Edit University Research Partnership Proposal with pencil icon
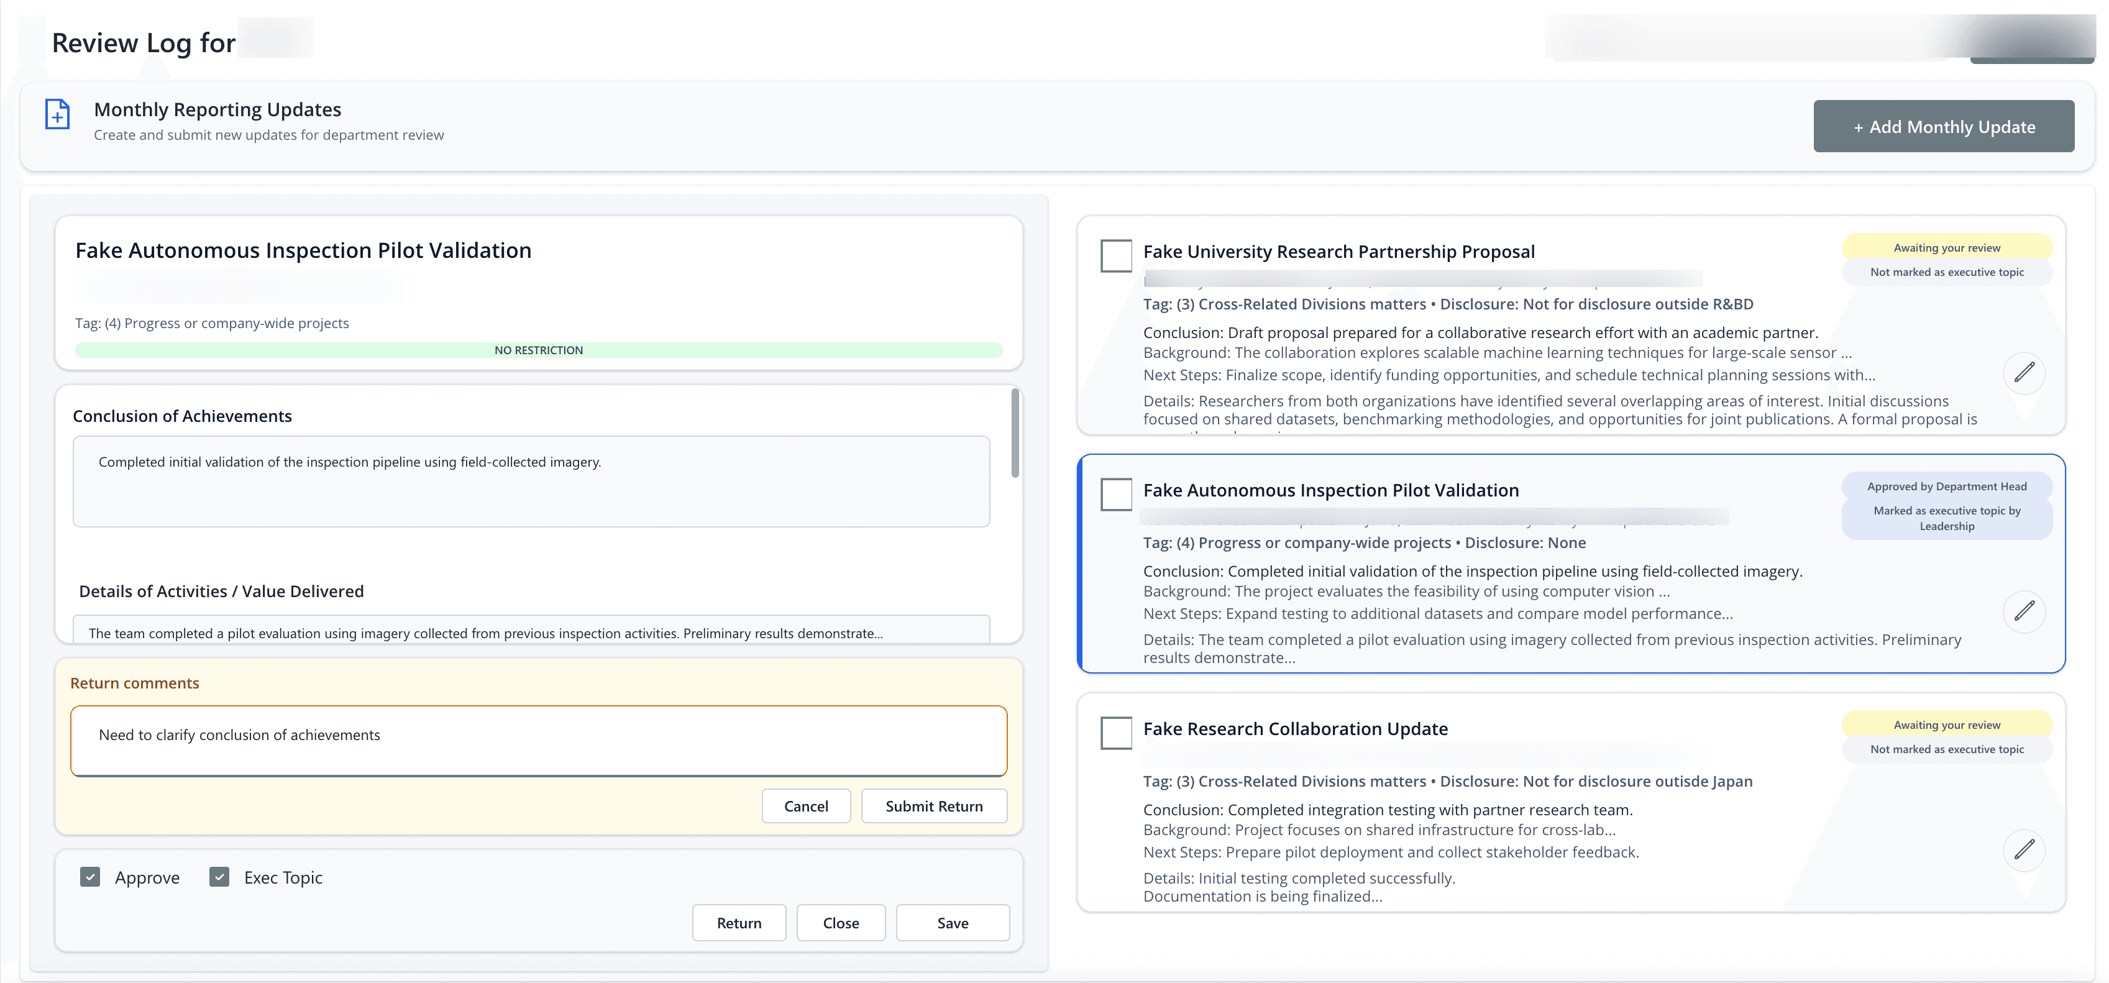 pos(2024,373)
